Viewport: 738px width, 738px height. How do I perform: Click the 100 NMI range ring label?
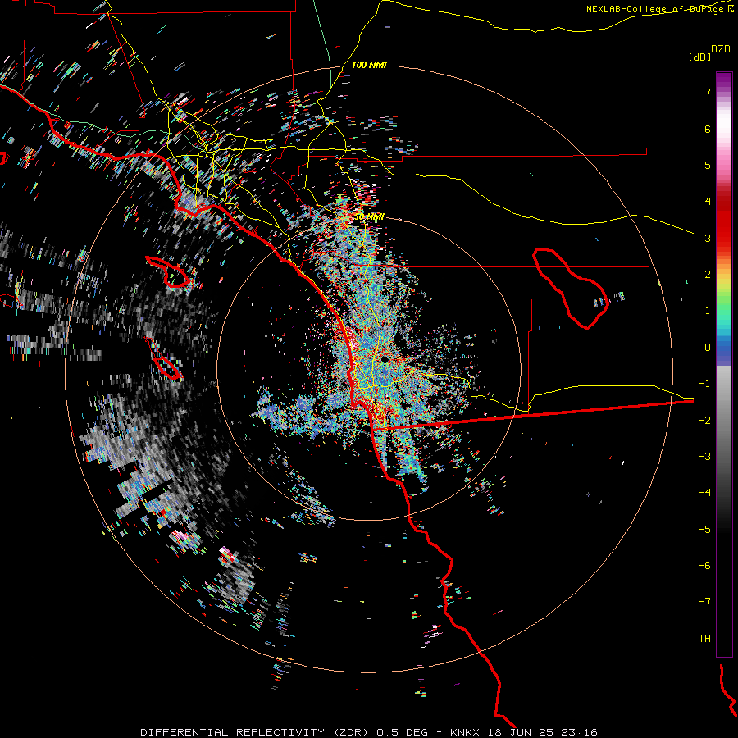(x=369, y=65)
